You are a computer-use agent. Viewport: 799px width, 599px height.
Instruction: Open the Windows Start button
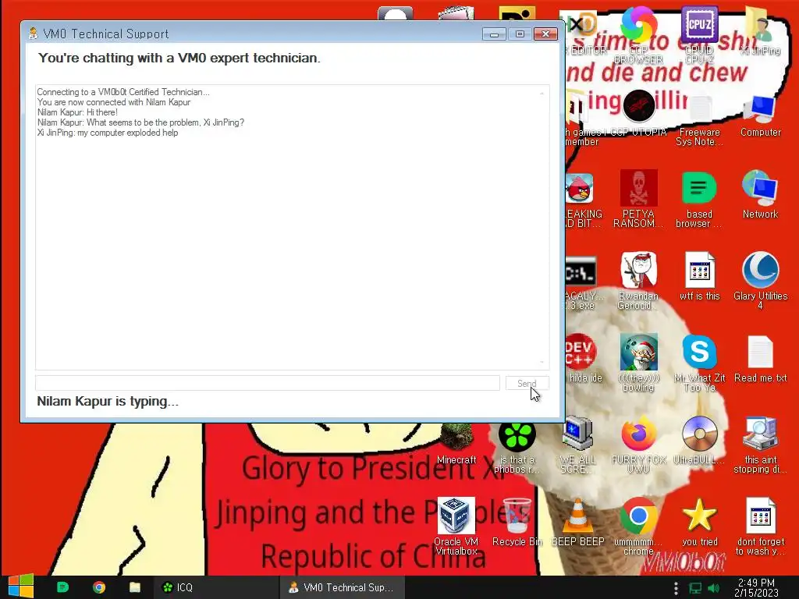pos(21,587)
